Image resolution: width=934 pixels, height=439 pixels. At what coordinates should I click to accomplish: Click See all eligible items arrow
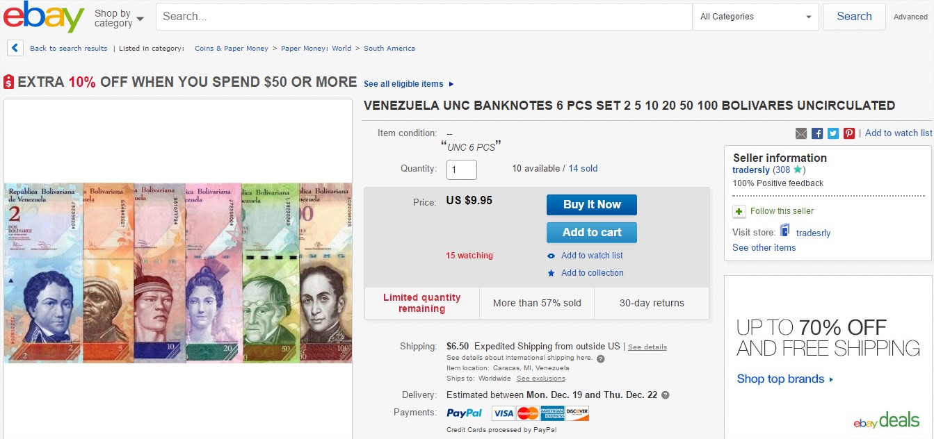tap(451, 84)
